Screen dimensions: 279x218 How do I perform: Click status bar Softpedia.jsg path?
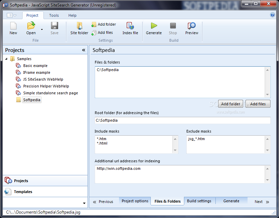[43, 212]
